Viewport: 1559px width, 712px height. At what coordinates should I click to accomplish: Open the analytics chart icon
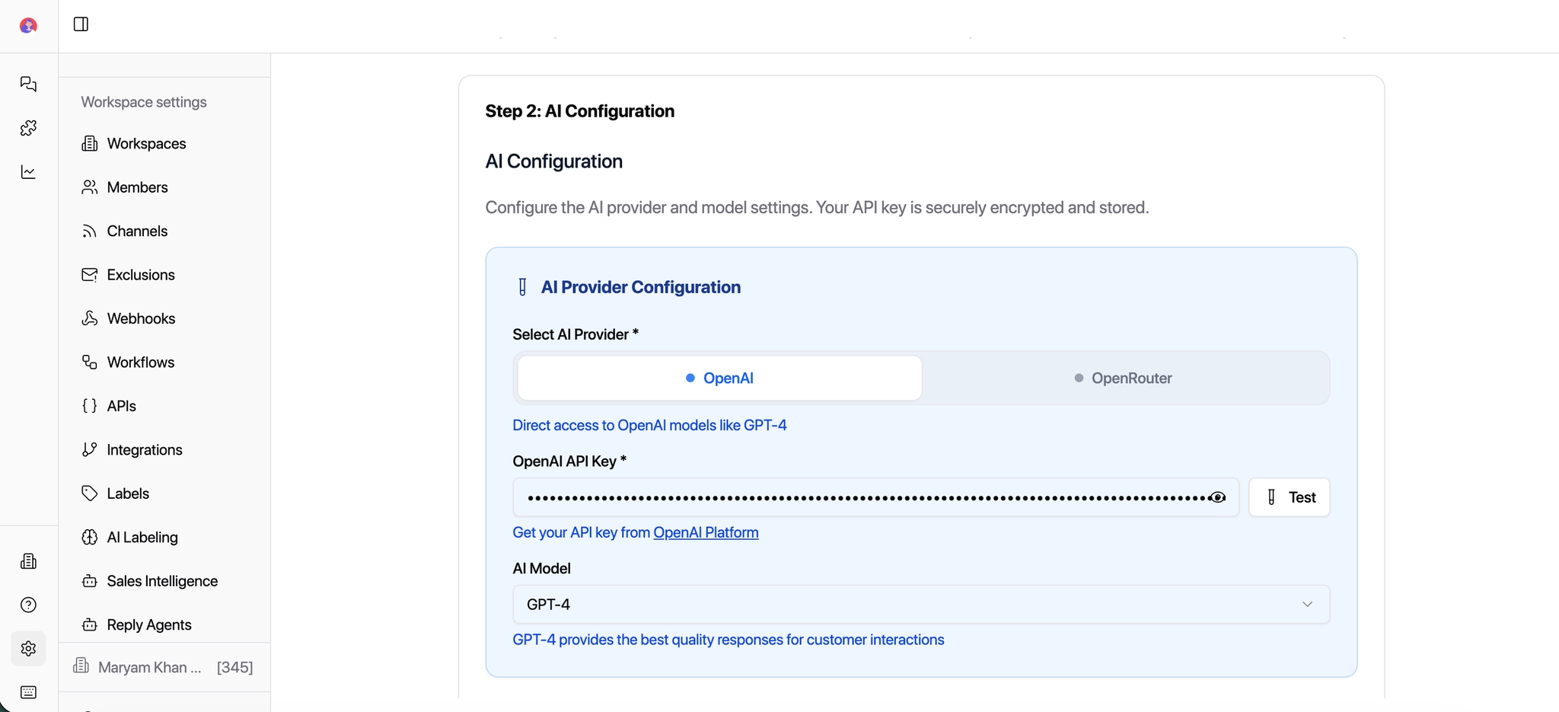click(28, 172)
